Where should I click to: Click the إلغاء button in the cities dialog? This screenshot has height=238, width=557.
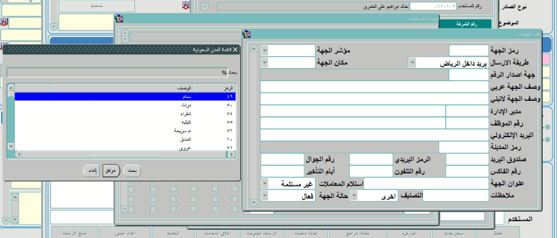(91, 171)
